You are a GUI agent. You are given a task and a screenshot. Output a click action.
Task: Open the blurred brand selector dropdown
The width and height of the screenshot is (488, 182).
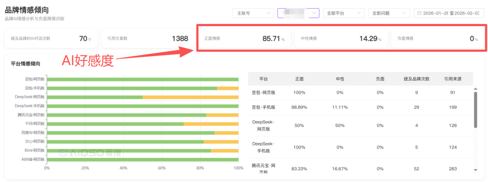298,14
